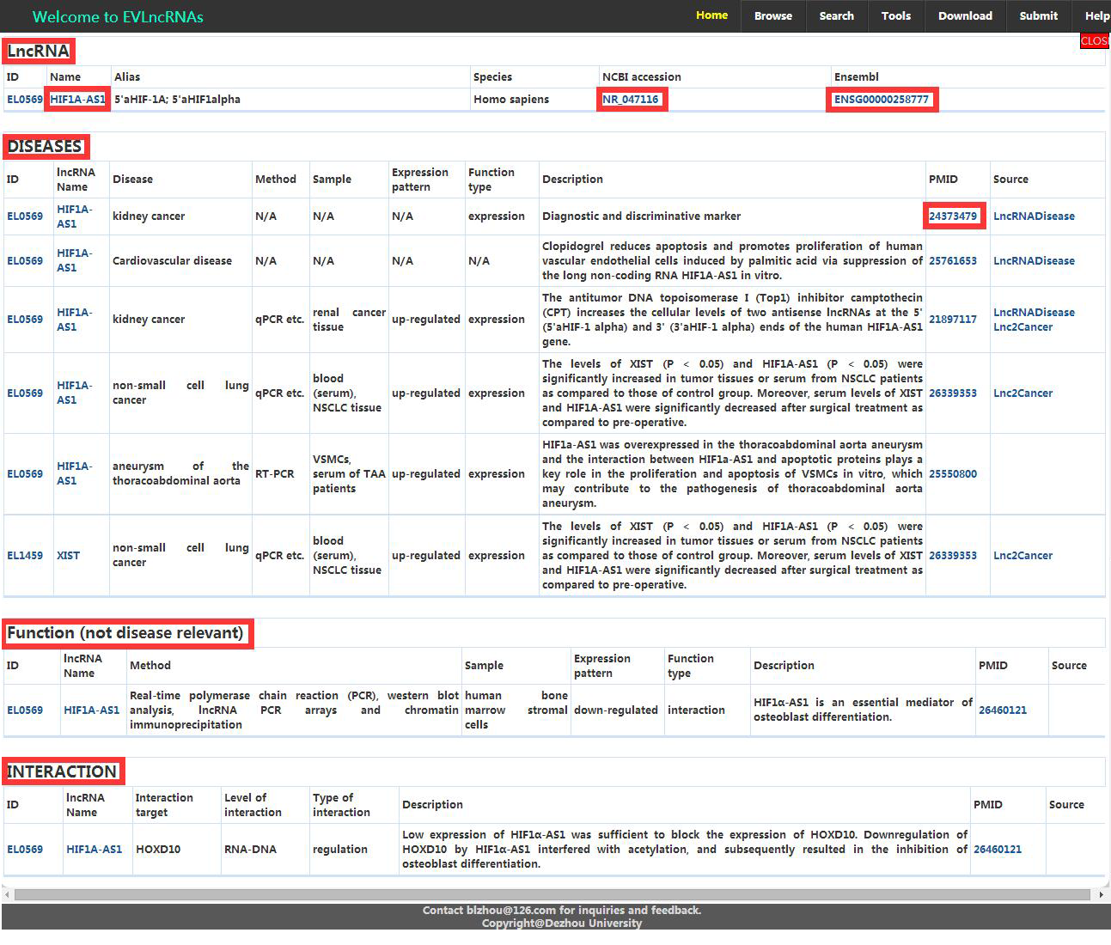This screenshot has height=945, width=1111.
Task: Click the Welcome to EVLncRNAs title
Action: click(118, 16)
